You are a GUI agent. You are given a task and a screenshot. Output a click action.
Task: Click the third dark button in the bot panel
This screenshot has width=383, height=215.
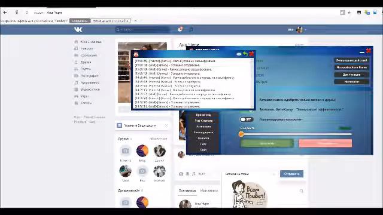[x=351, y=75]
